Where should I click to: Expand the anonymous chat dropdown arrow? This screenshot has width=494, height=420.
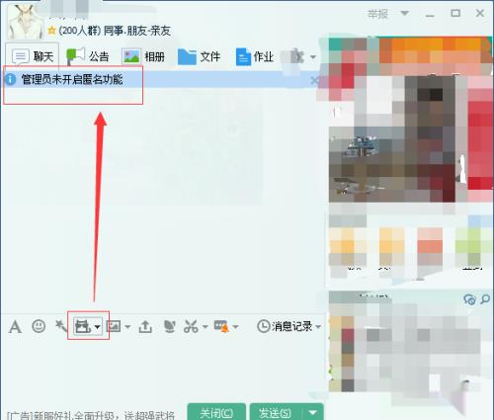tap(97, 327)
